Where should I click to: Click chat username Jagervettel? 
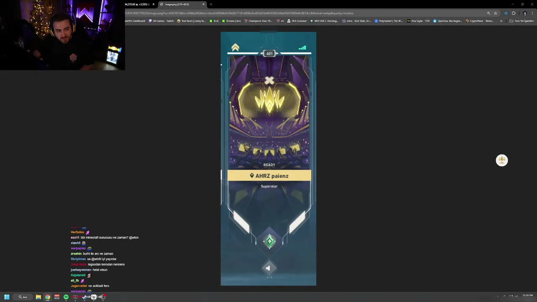pos(79,286)
